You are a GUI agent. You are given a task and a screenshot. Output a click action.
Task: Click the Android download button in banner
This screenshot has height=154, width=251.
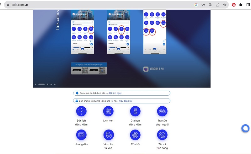click(76, 70)
